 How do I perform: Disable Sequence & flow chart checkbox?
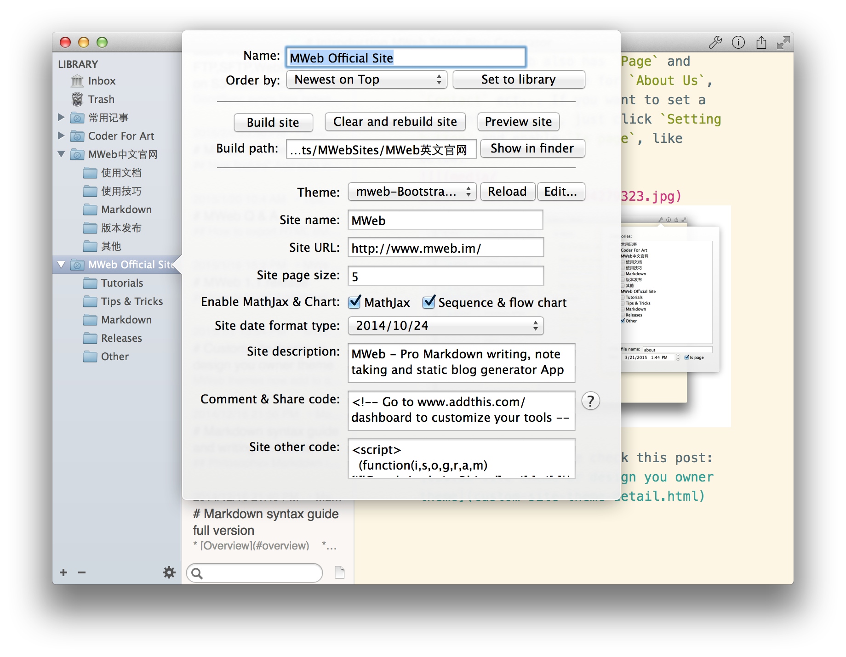point(429,302)
